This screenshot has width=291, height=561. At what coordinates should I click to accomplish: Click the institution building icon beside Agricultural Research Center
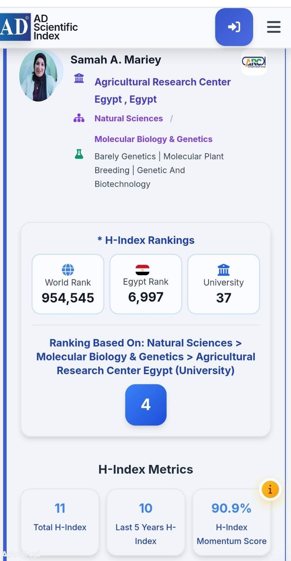coord(79,78)
